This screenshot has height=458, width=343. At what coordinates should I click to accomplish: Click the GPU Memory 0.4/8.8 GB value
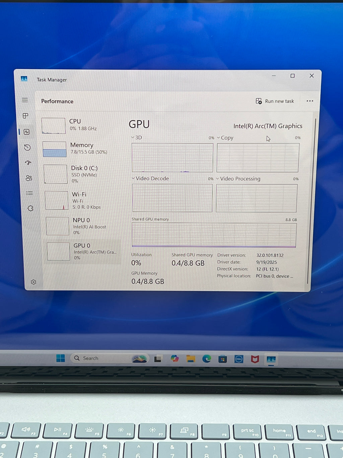click(x=148, y=281)
